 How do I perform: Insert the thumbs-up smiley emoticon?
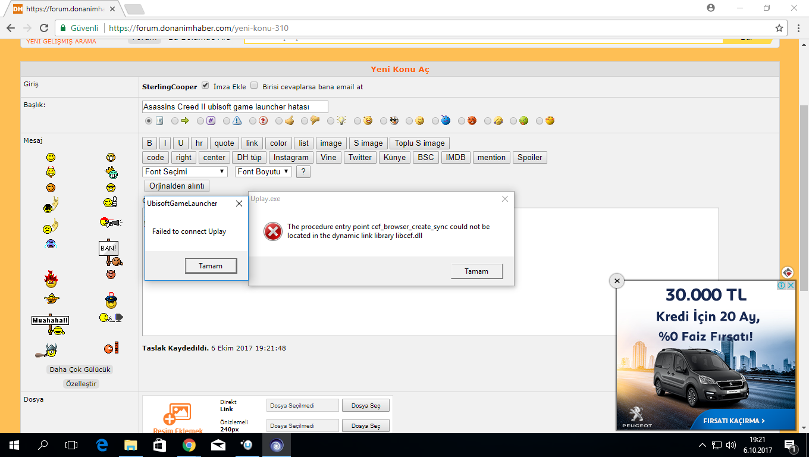pos(110,202)
